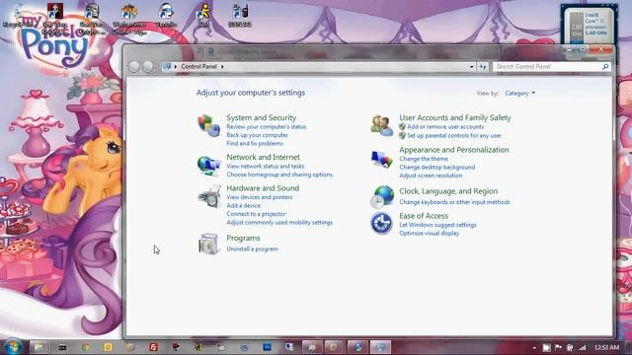Viewport: 632px width, 355px height.
Task: Open the AIM desktop shortcut
Action: [203, 16]
